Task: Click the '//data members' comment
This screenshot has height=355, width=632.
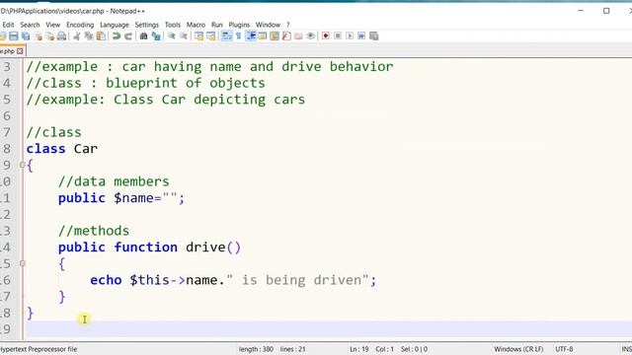Action: [114, 181]
